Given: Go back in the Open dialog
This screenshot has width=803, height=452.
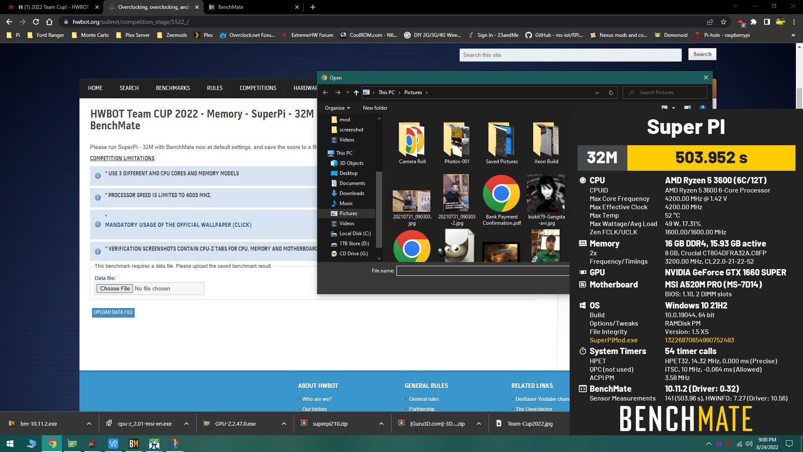Looking at the screenshot, I should point(325,92).
